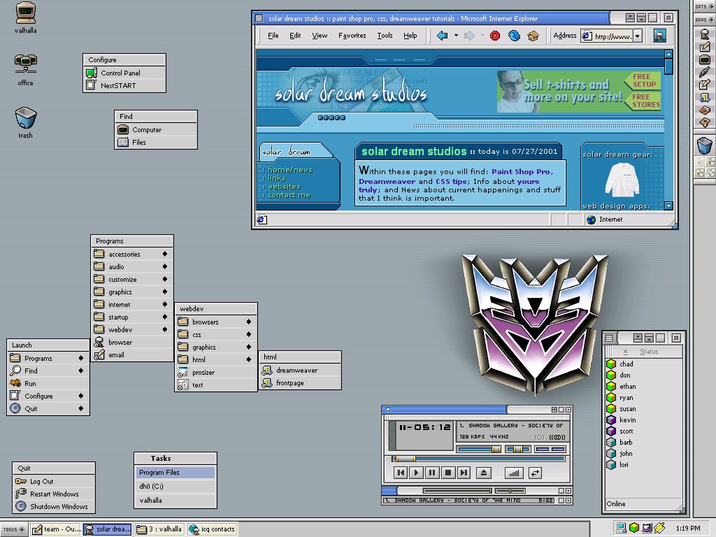Screen dimensions: 716x537
Task: Select dreamweaver from the html menu
Action: click(300, 371)
